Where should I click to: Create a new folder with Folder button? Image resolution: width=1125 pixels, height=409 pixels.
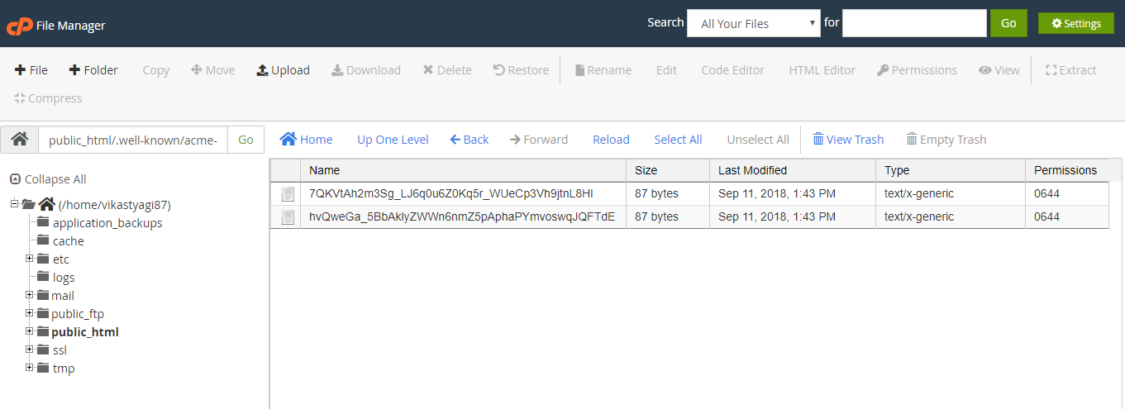[x=93, y=70]
